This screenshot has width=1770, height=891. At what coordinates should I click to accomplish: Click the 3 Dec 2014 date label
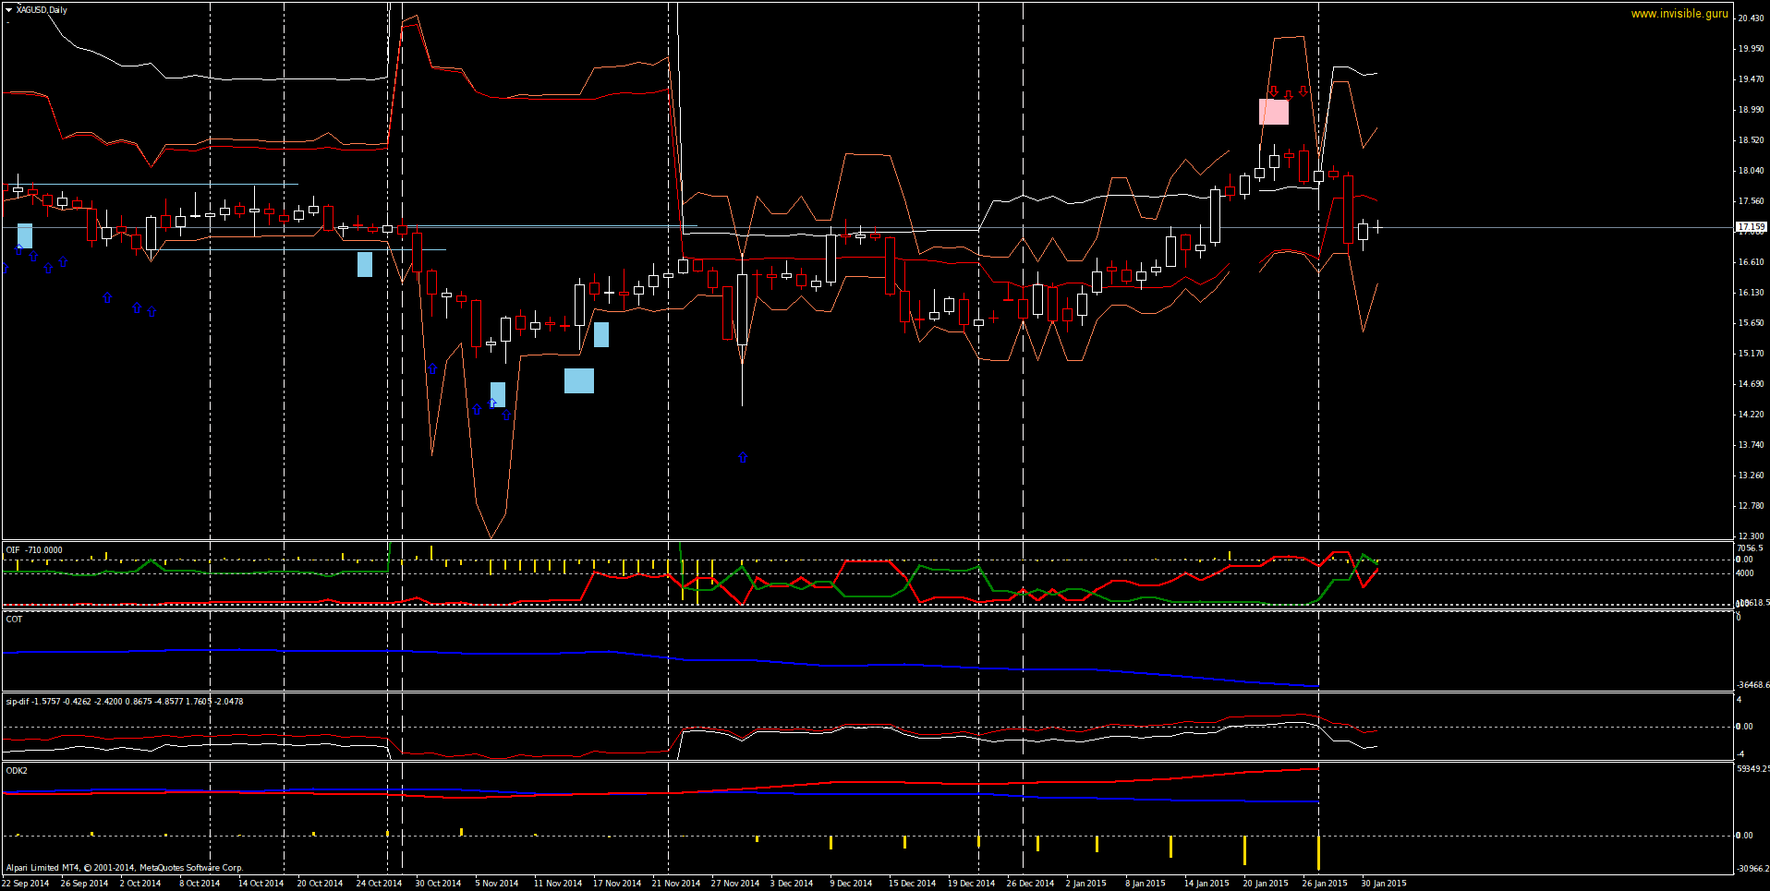click(x=792, y=884)
